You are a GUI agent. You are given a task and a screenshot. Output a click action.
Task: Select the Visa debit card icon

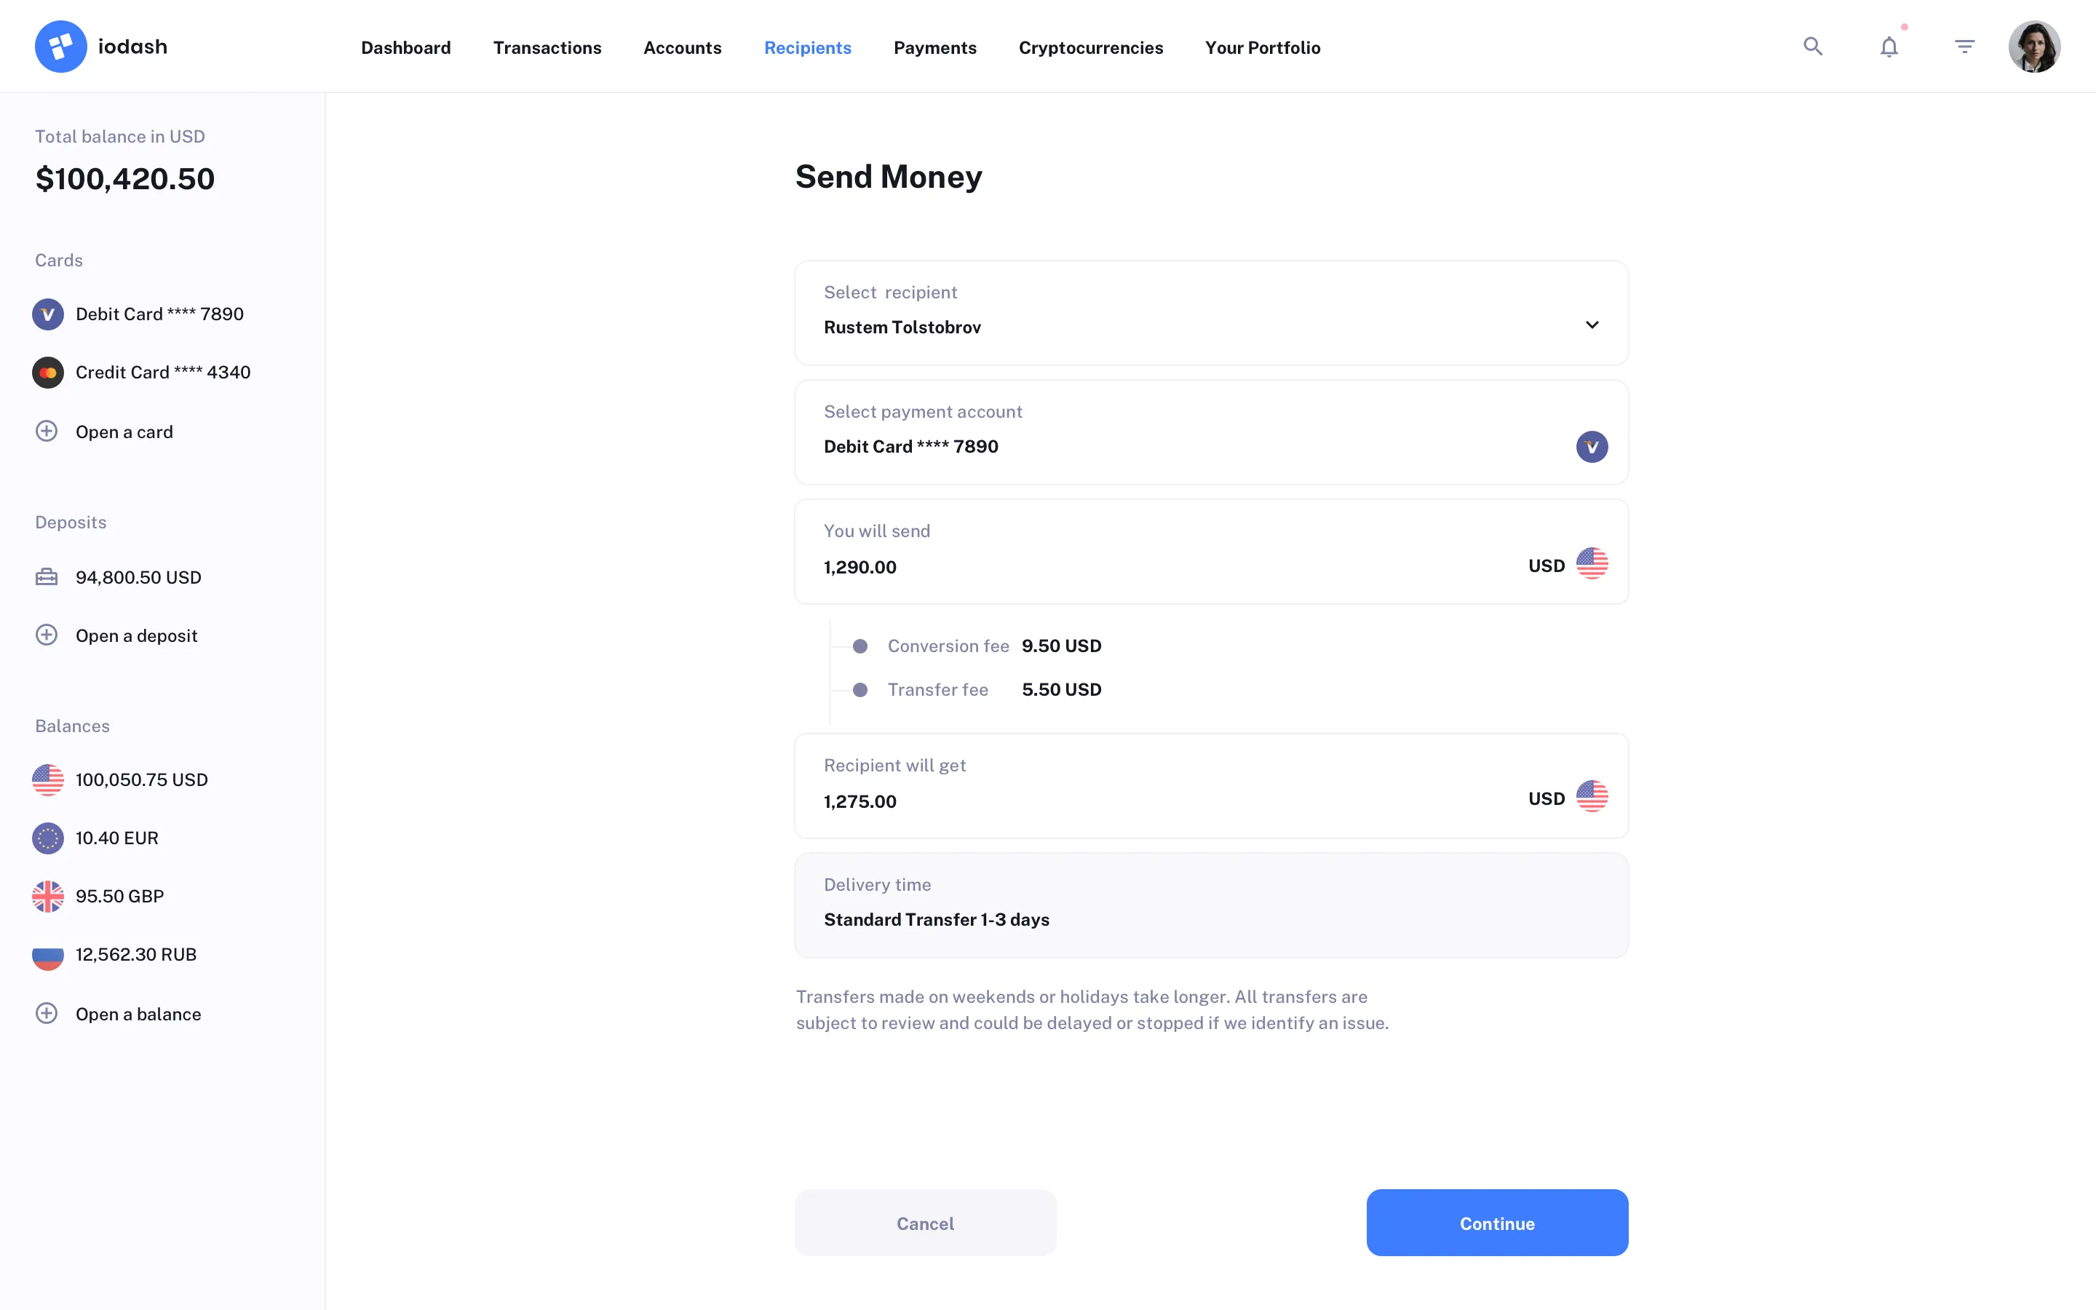[x=47, y=314]
